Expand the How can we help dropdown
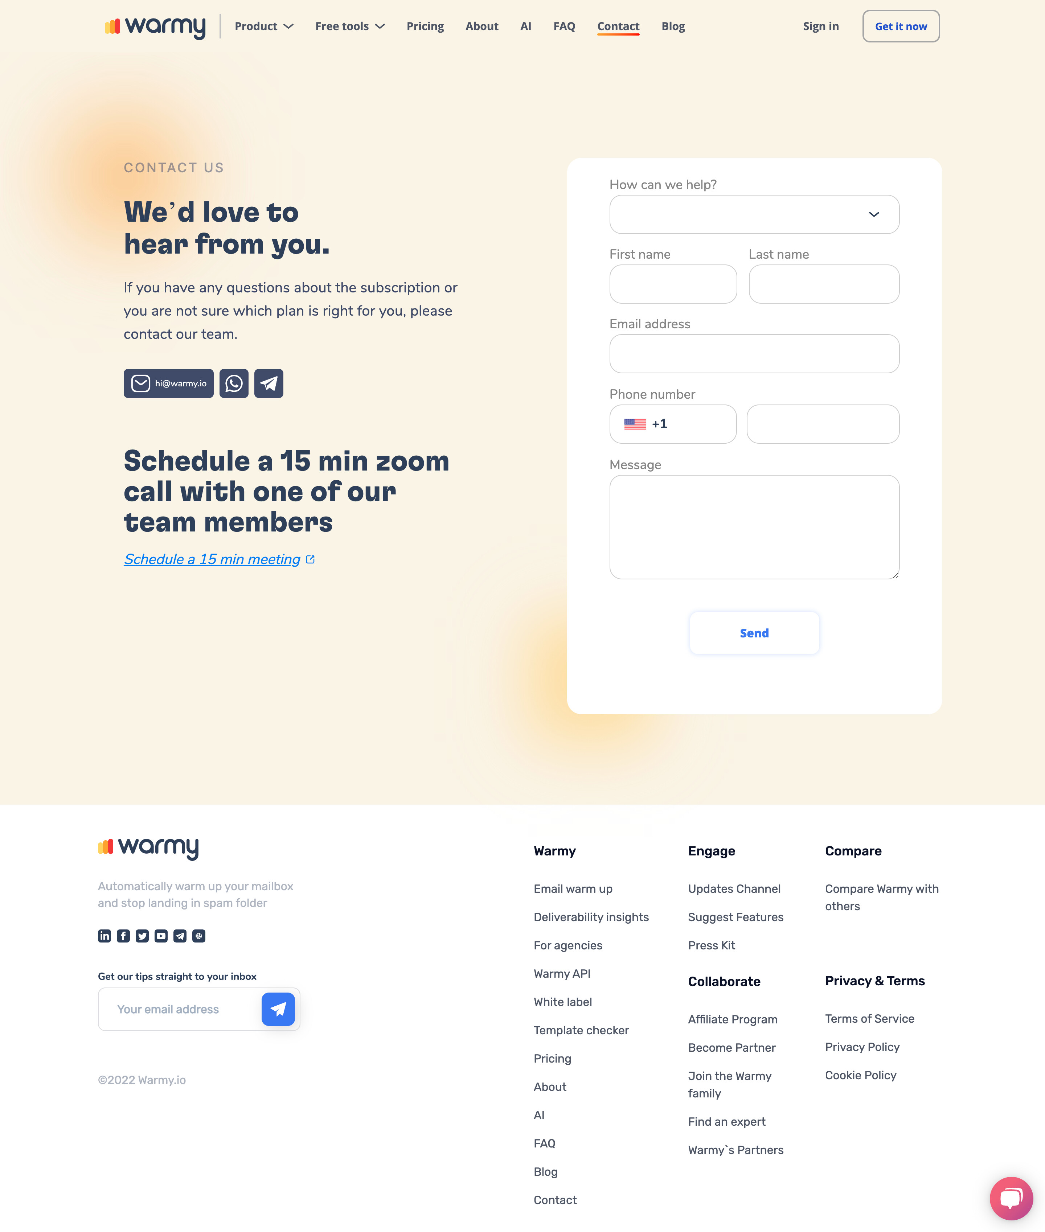The image size is (1045, 1232). [754, 213]
